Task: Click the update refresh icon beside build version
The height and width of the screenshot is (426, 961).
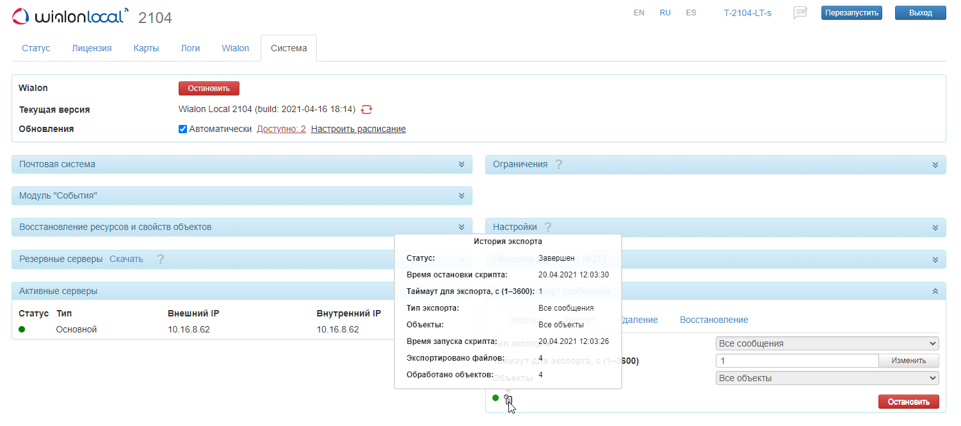Action: [367, 110]
